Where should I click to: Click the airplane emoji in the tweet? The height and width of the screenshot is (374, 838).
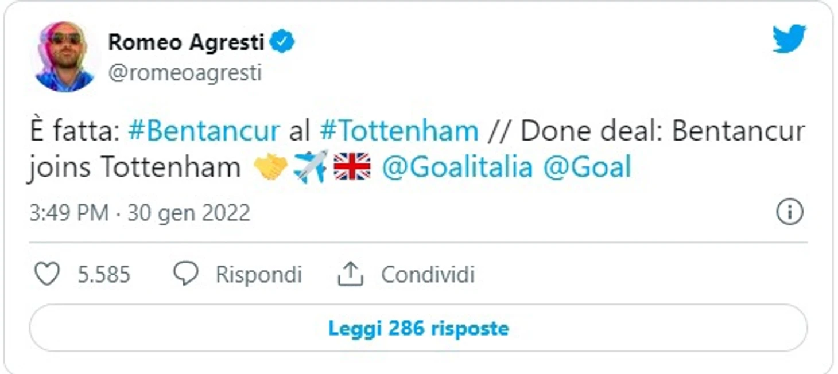coord(311,167)
